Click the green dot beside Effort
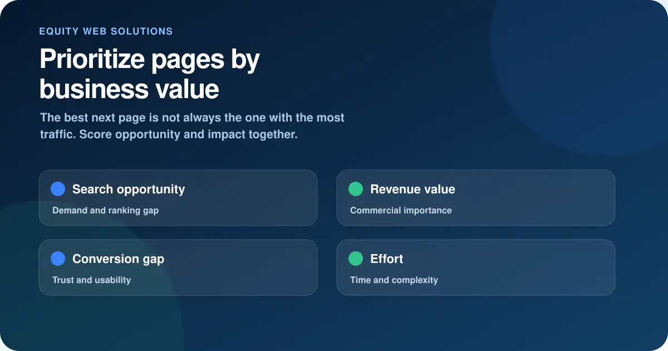 [356, 259]
